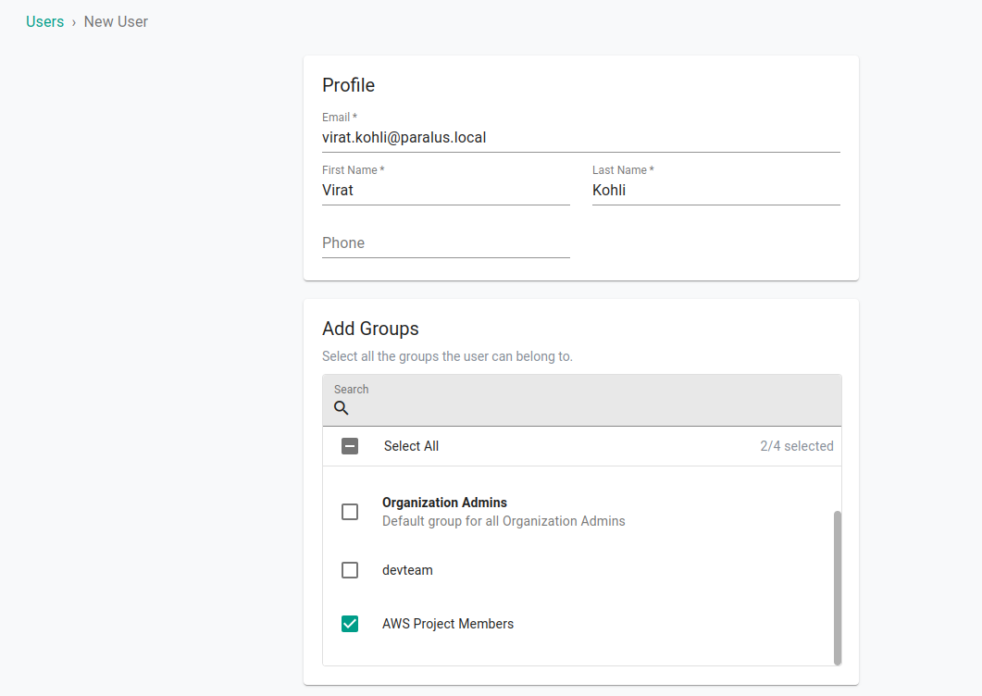
Task: Click the breadcrumb chevron after Users
Action: pyautogui.click(x=73, y=21)
